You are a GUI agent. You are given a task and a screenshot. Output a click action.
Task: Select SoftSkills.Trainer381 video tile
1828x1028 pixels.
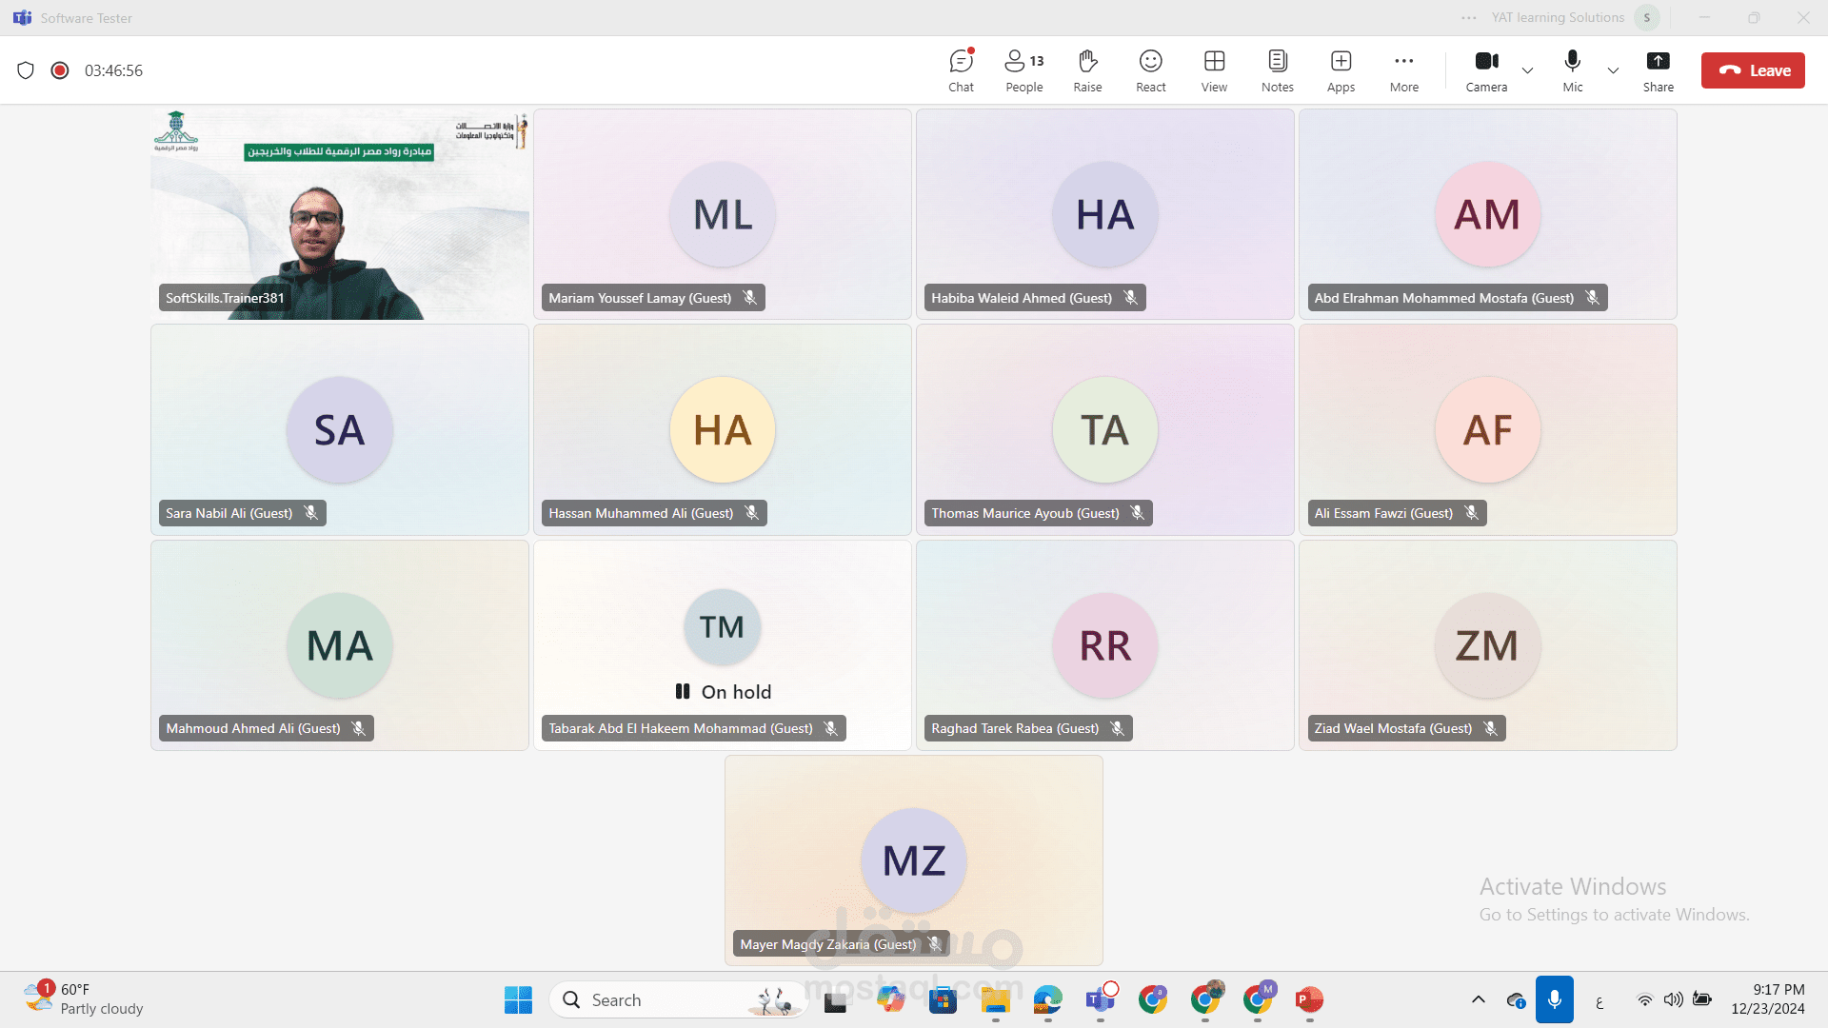tap(340, 214)
